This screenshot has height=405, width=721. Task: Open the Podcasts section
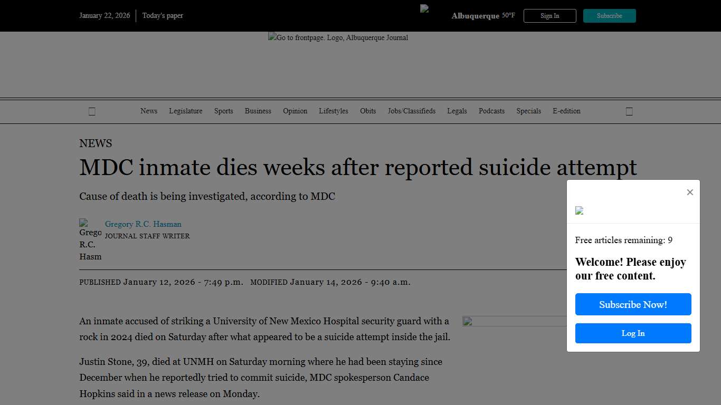491,111
